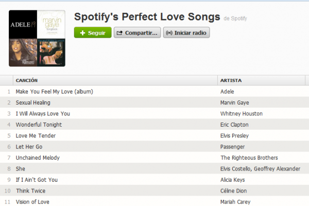Select the track Sexual Healing
Image resolution: width=309 pixels, height=206 pixels.
click(33, 102)
